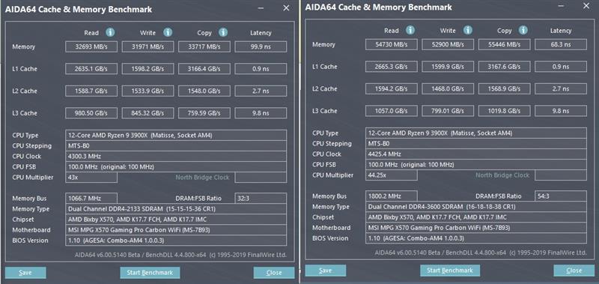Screen dimensions: 599x284
Task: Select L1 Cache Write 1598.2 GB/s
Action: coord(148,69)
